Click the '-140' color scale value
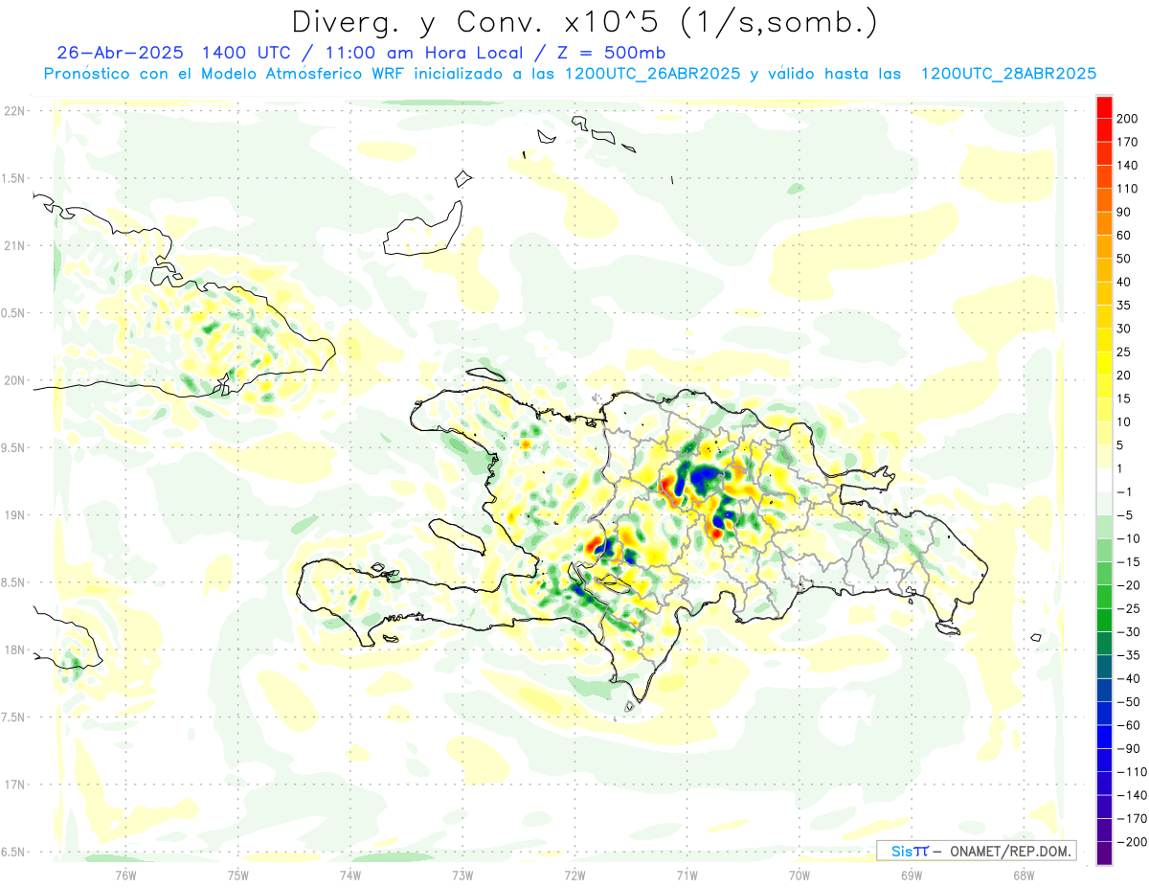 coord(1132,795)
